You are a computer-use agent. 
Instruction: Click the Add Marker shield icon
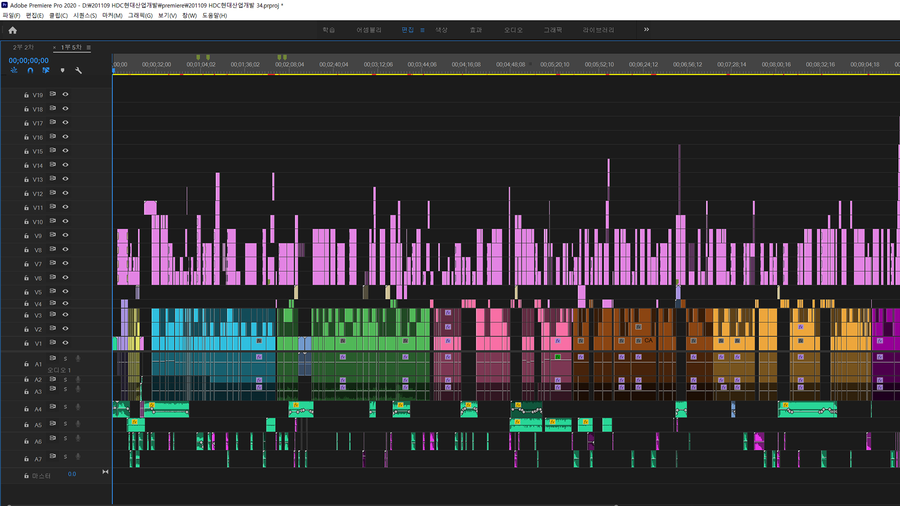coord(62,70)
